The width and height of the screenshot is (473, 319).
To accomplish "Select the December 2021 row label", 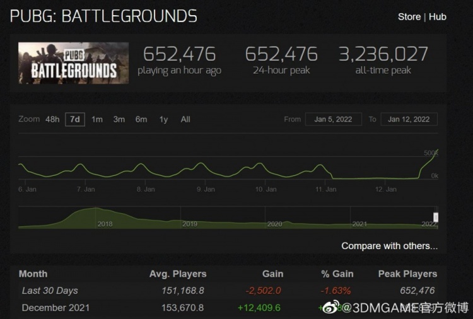I will pyautogui.click(x=55, y=308).
